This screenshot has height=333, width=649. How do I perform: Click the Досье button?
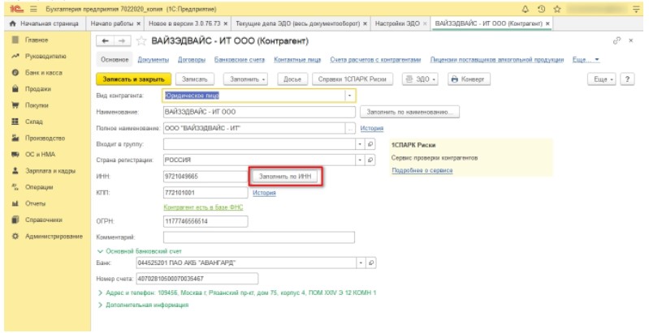pos(292,79)
